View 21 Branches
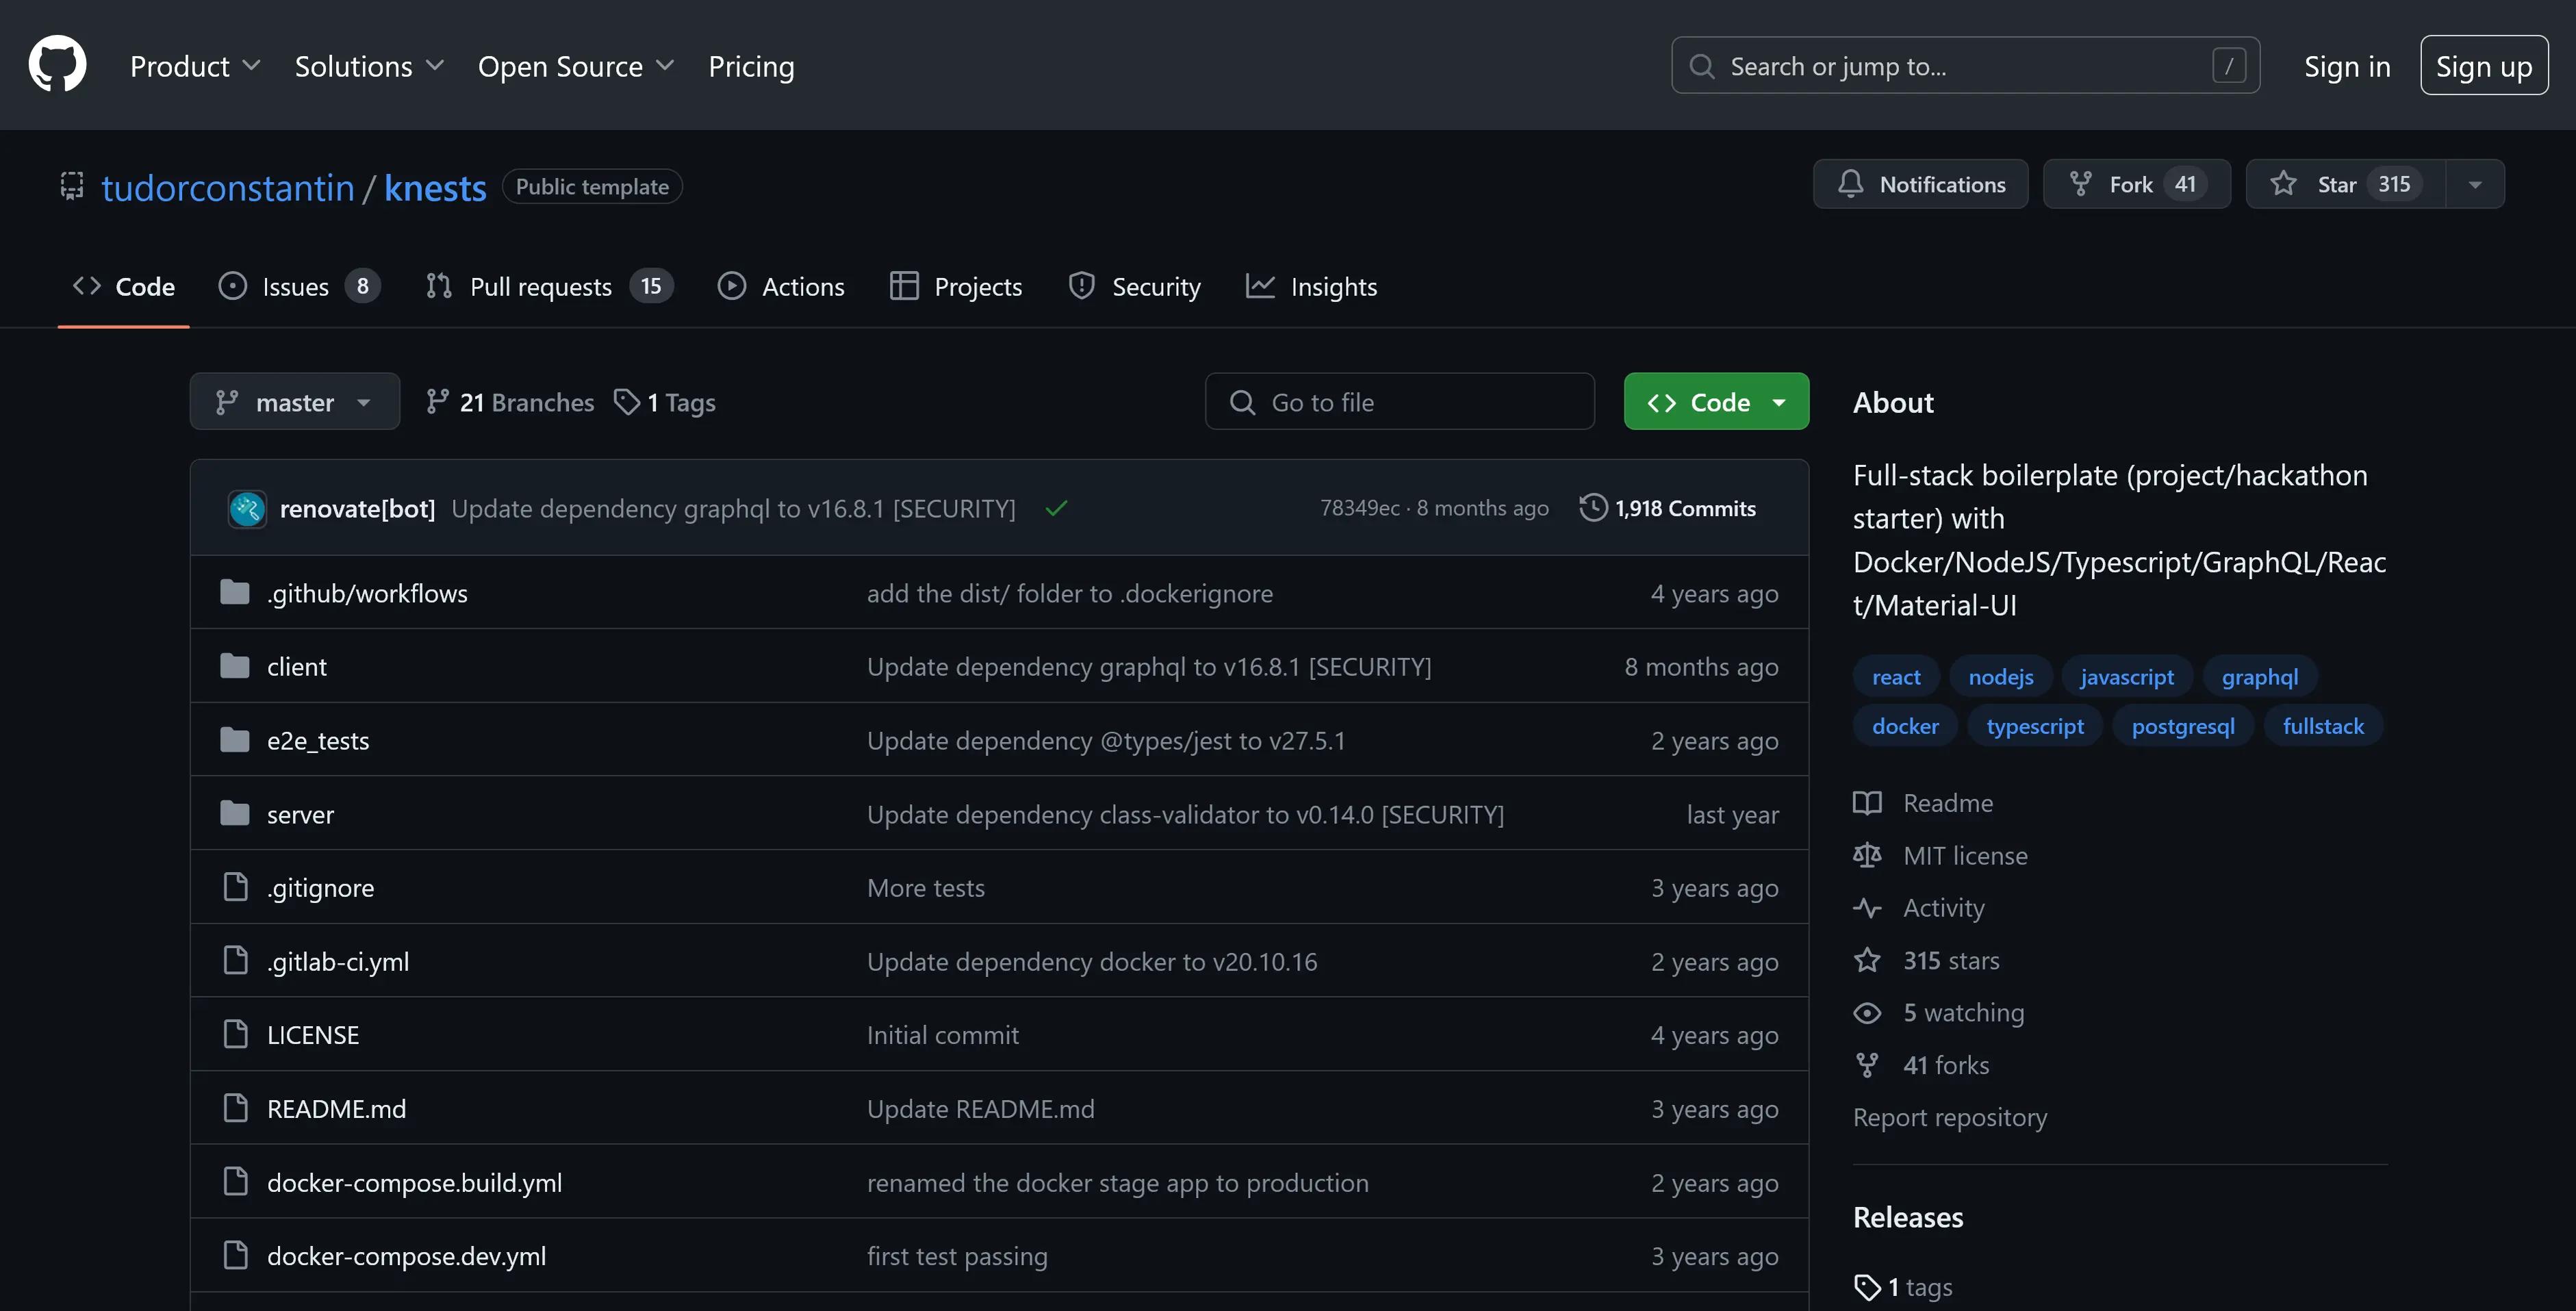This screenshot has height=1311, width=2576. 510,402
